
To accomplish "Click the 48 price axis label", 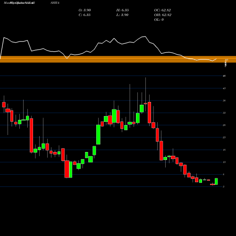I will 224,76.
